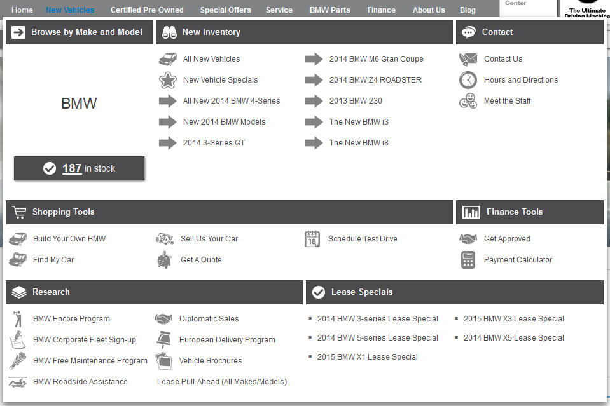This screenshot has width=610, height=406.
Task: Open the Vehicle Brochures link
Action: click(x=211, y=361)
